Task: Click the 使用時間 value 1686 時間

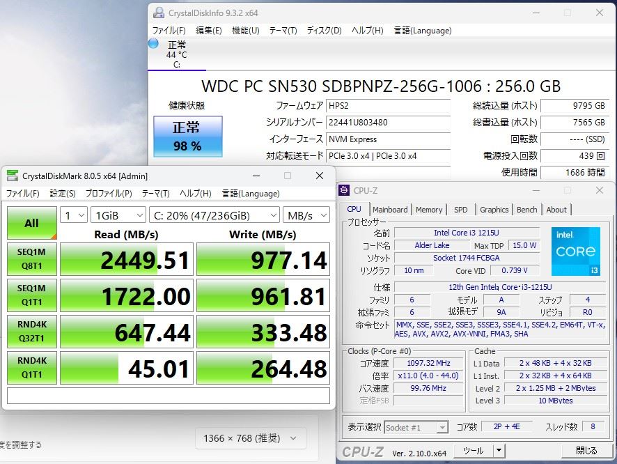Action: tap(575, 172)
